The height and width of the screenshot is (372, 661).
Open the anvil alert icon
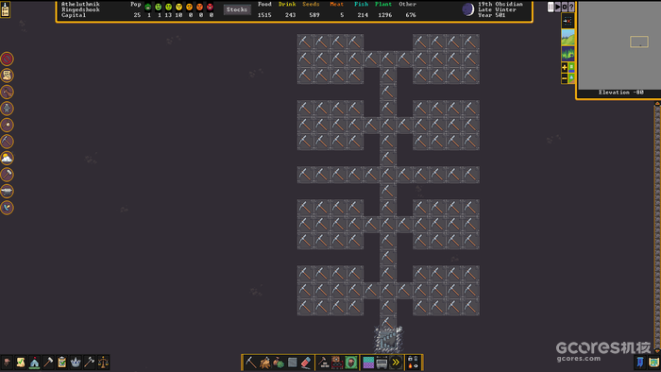pos(8,192)
